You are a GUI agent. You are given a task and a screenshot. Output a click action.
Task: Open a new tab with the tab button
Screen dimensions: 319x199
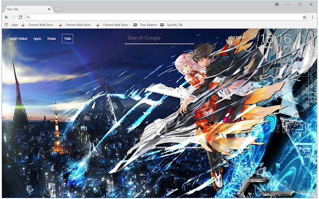(x=58, y=9)
